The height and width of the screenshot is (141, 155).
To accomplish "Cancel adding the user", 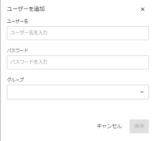I will click(109, 126).
